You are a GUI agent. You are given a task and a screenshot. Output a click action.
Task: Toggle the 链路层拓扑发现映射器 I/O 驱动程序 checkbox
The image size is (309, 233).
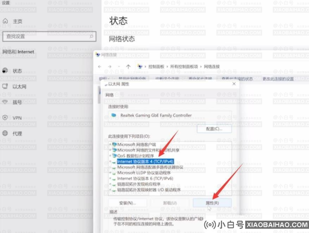(x=110, y=190)
